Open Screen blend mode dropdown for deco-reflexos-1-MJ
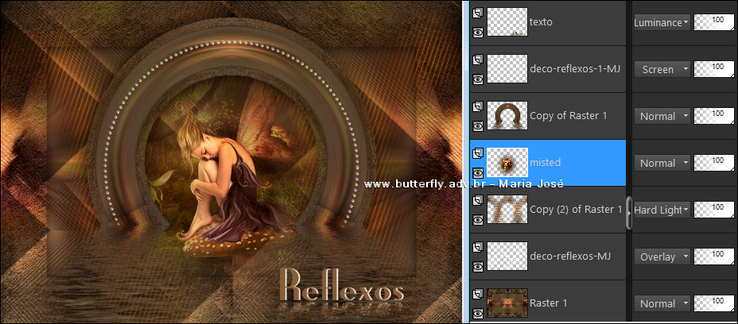738x324 pixels. pyautogui.click(x=662, y=69)
